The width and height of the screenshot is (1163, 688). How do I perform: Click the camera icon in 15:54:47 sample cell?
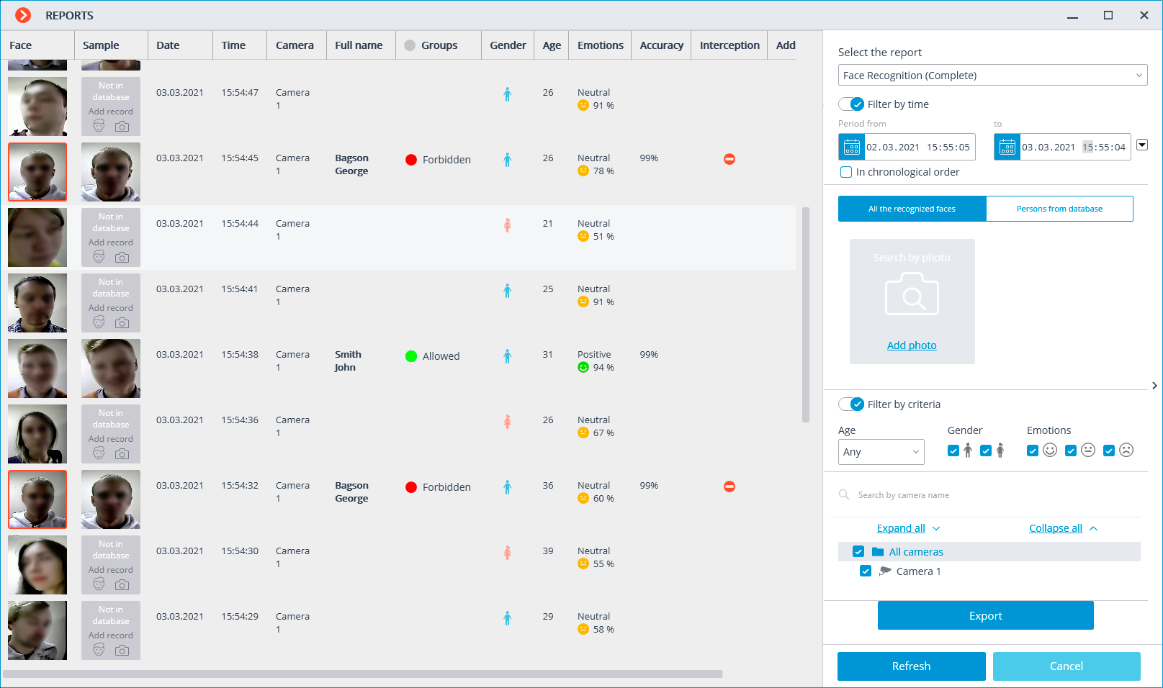pyautogui.click(x=122, y=126)
